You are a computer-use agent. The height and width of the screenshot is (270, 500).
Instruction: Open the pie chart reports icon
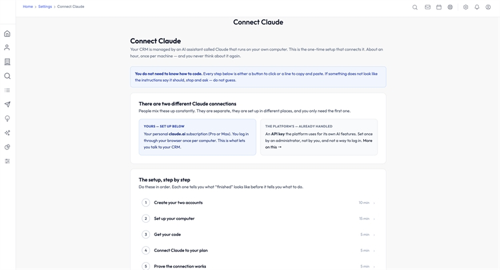pyautogui.click(x=7, y=147)
